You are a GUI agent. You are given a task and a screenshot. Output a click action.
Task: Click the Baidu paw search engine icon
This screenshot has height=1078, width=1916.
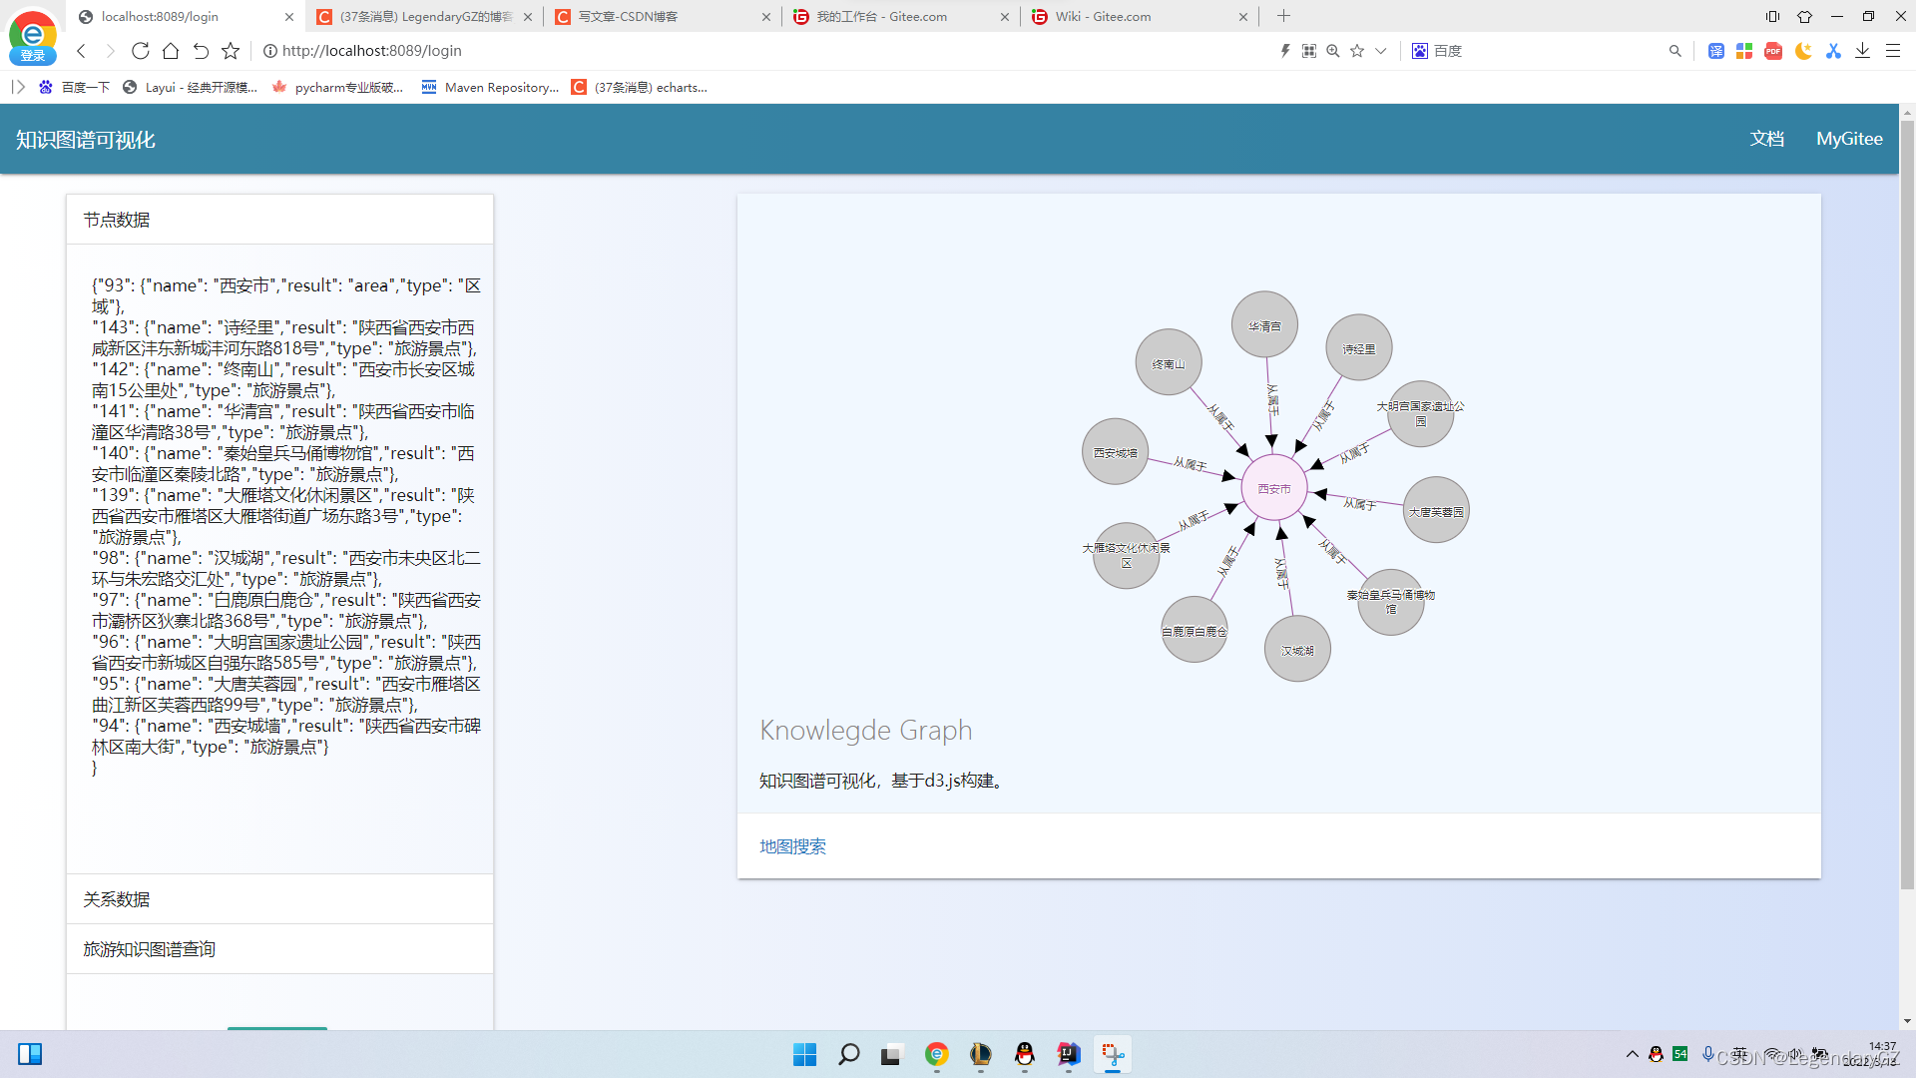1420,51
